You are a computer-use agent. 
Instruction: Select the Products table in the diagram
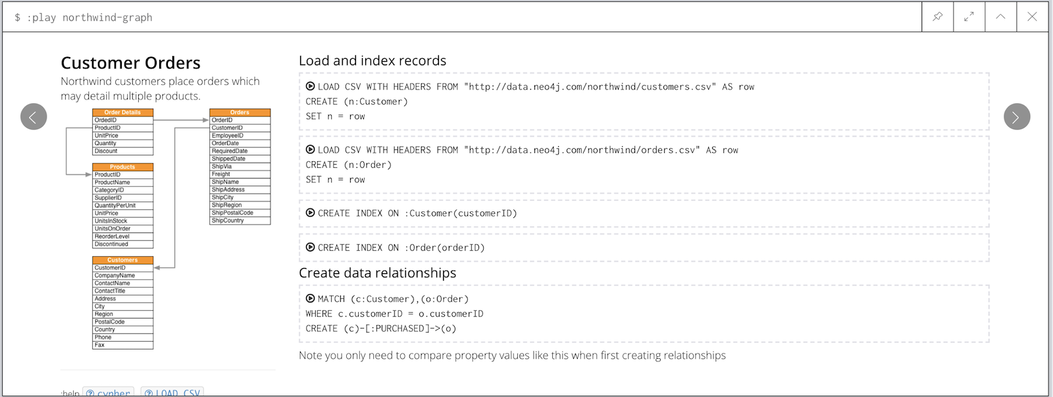[x=123, y=205]
